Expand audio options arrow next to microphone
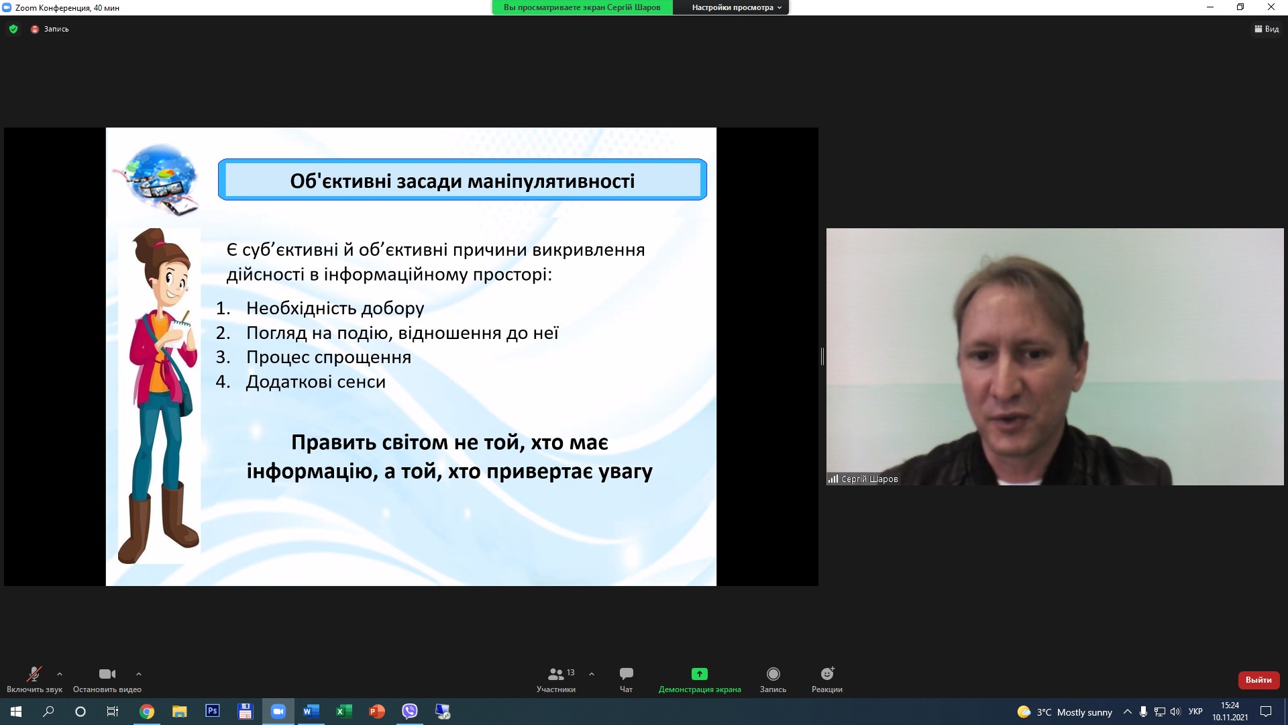Image resolution: width=1288 pixels, height=725 pixels. coord(60,674)
